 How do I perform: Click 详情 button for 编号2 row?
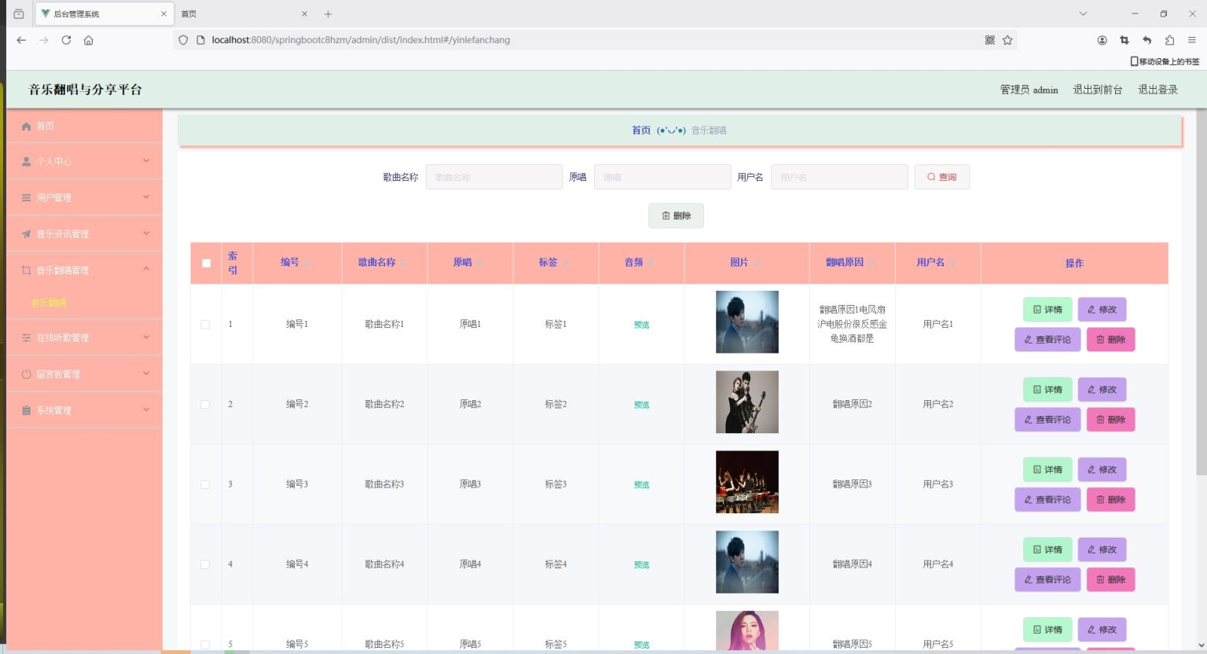[1047, 390]
